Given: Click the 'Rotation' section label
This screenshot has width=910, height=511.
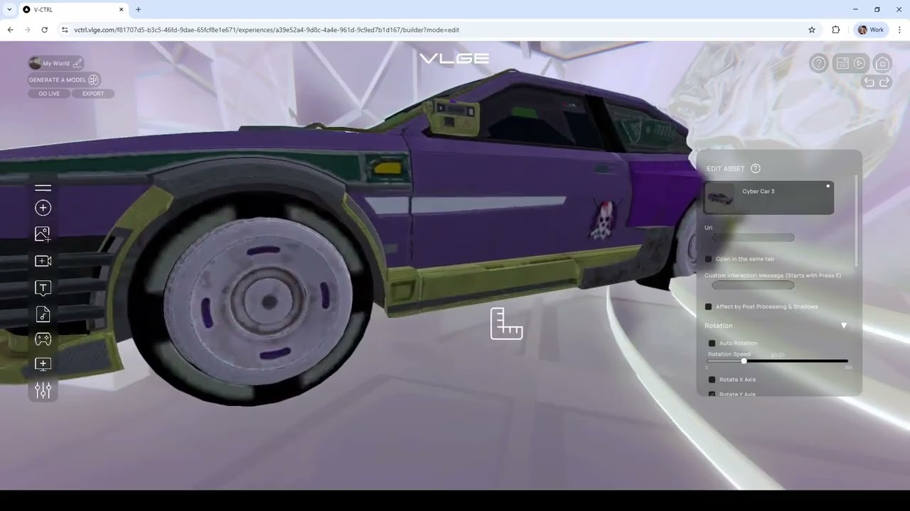Looking at the screenshot, I should 718,326.
